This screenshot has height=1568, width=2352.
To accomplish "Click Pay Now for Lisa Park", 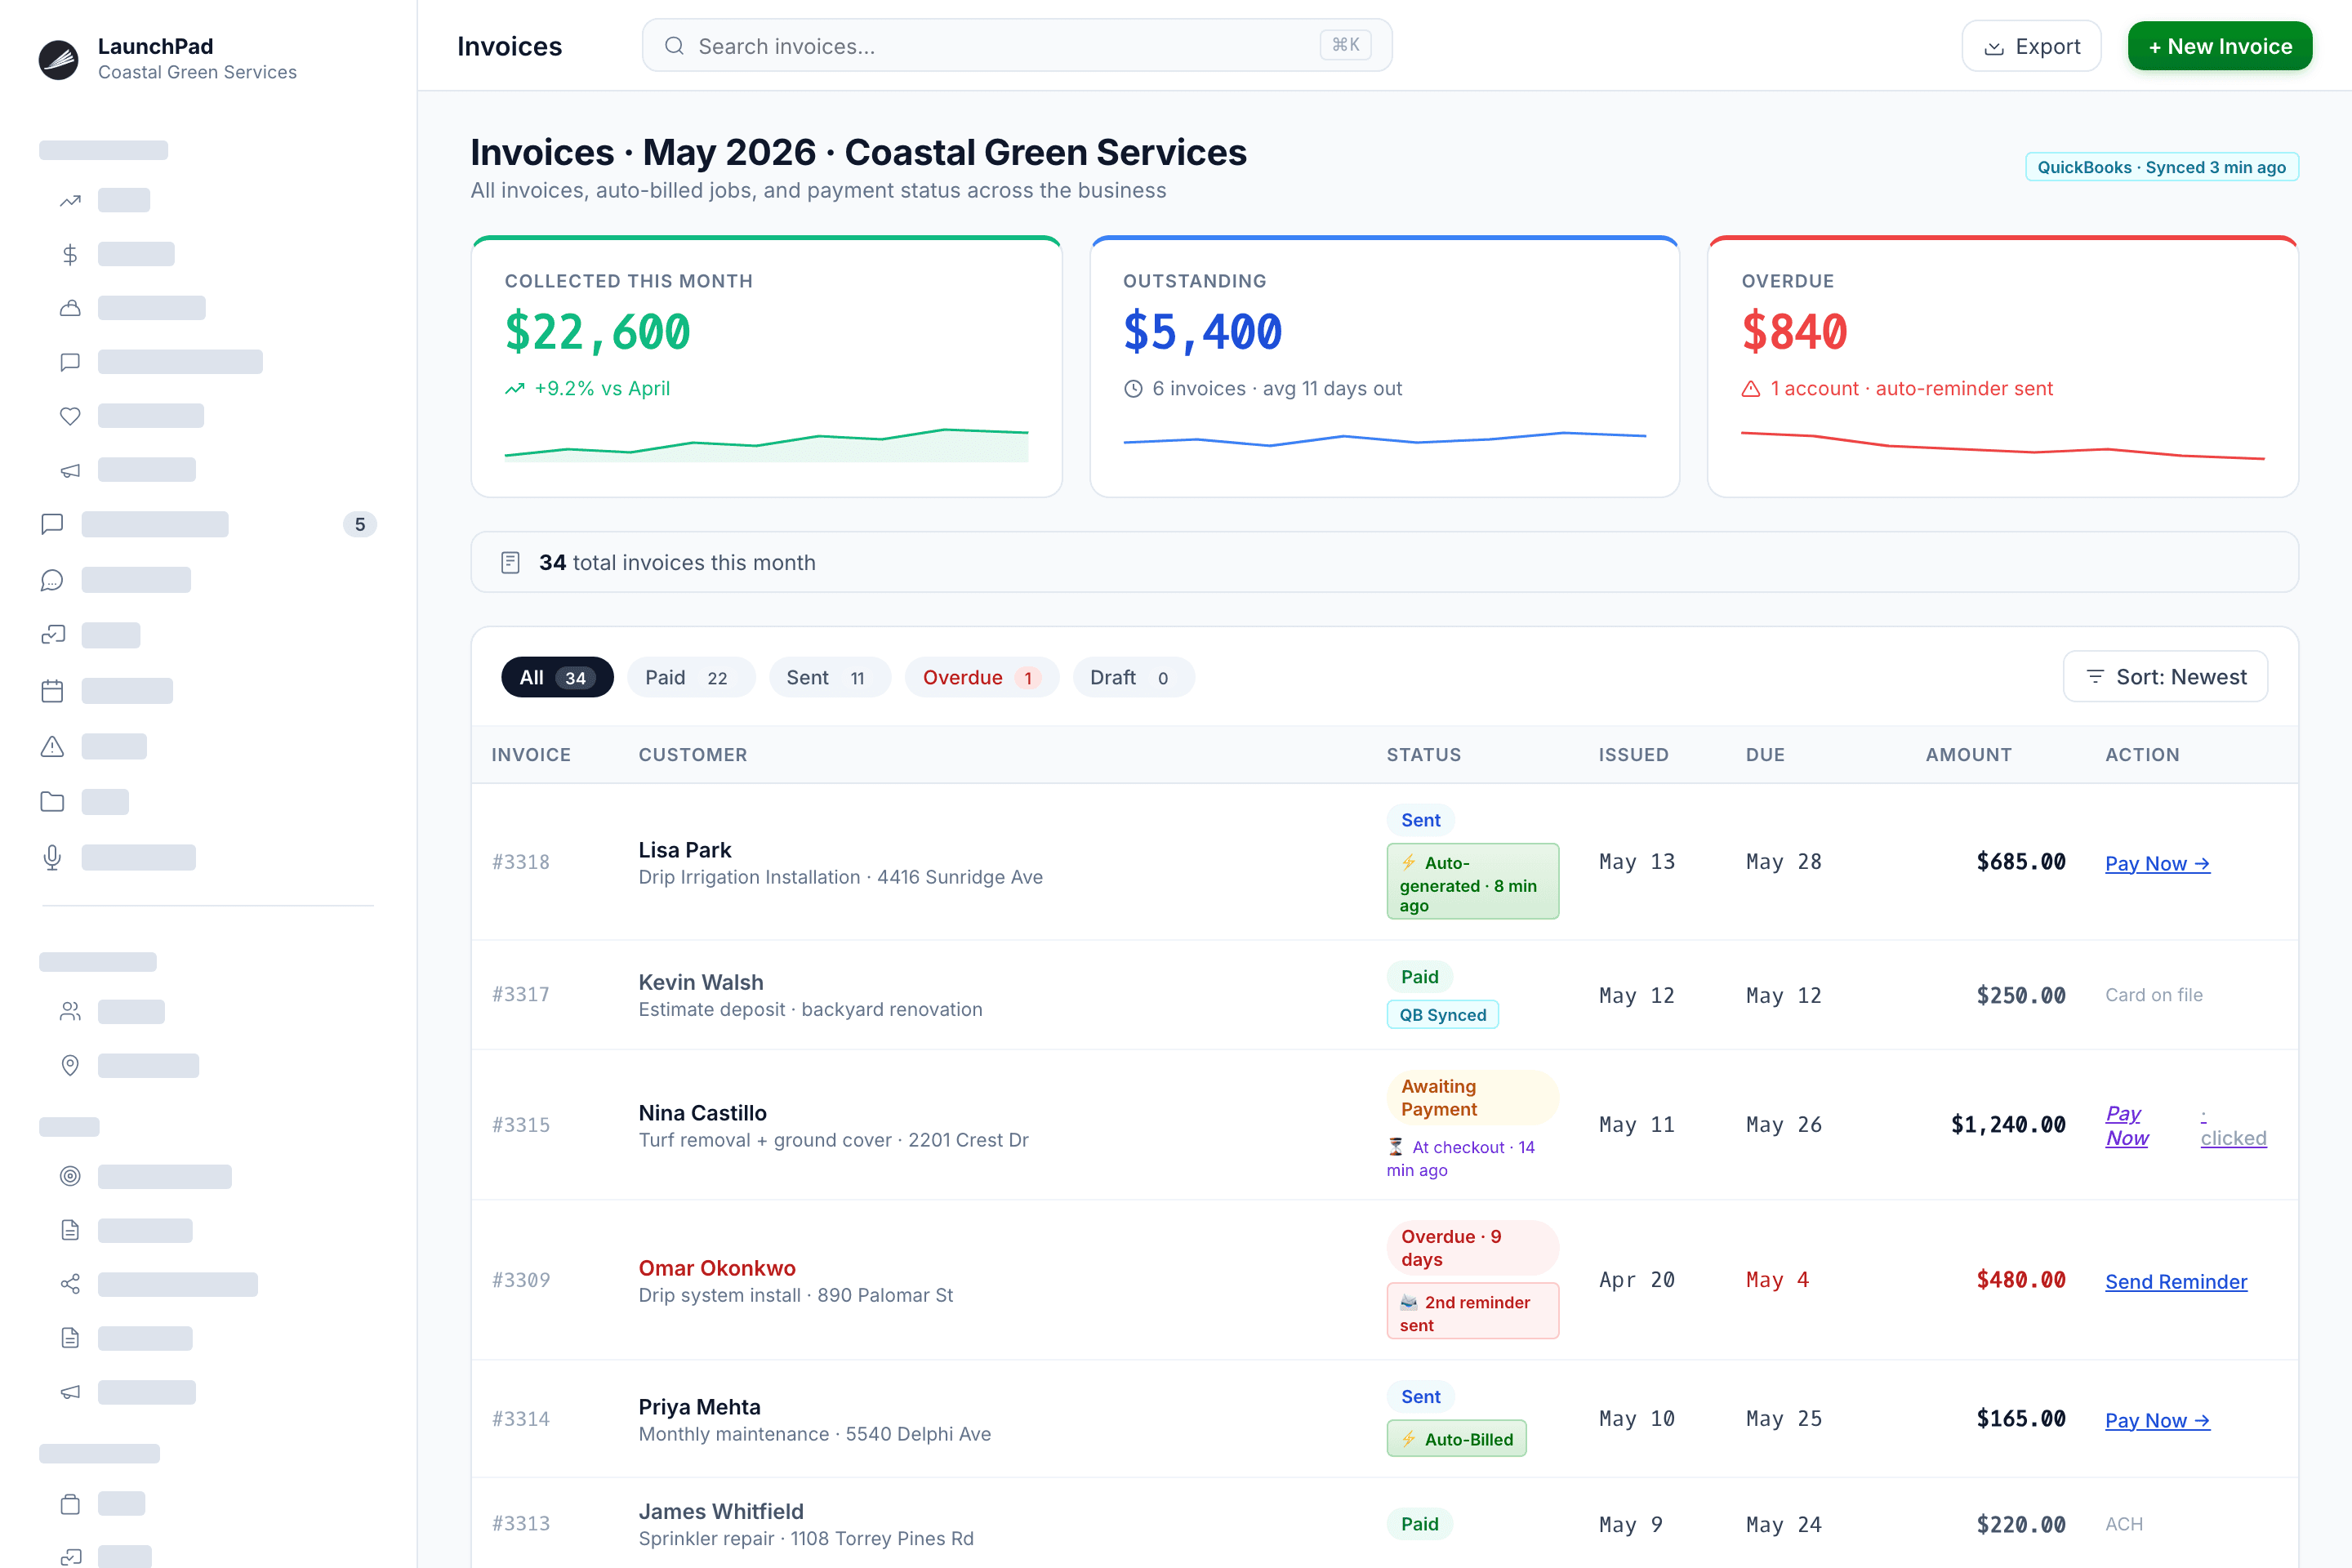I will click(x=2157, y=863).
